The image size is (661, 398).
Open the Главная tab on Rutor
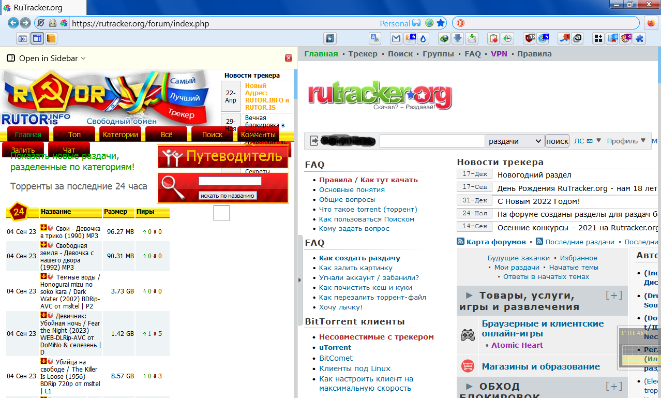(28, 135)
